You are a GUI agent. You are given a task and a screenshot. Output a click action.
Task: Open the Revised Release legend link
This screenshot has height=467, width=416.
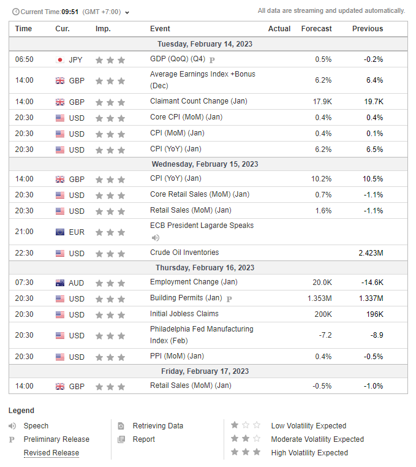click(51, 453)
